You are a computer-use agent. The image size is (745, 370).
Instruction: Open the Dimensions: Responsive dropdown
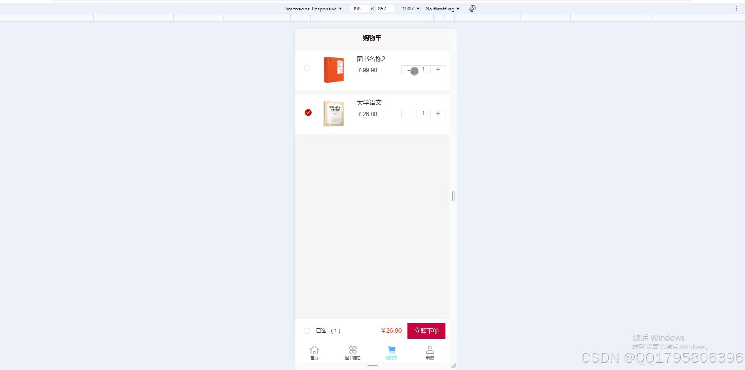tap(312, 9)
